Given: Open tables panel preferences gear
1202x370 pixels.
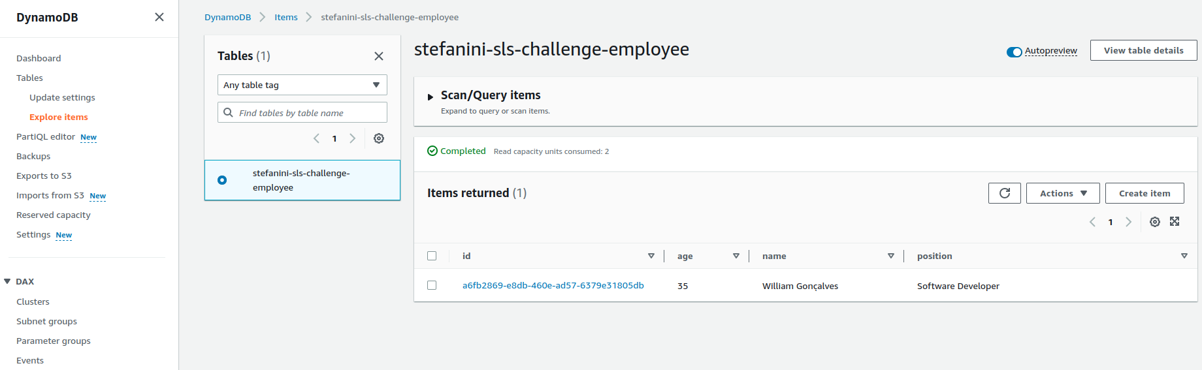Looking at the screenshot, I should point(379,138).
